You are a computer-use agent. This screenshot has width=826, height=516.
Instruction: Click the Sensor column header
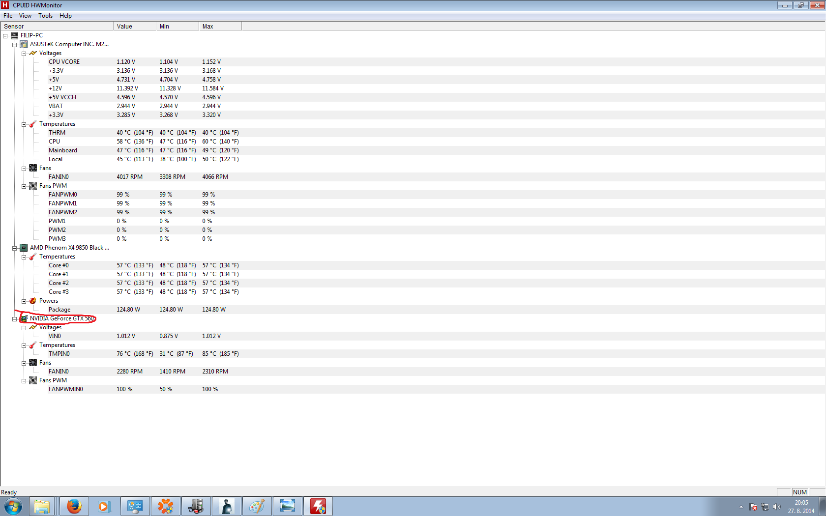[57, 27]
